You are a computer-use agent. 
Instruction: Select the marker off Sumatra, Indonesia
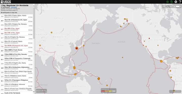pyautogui.click(x=58, y=72)
